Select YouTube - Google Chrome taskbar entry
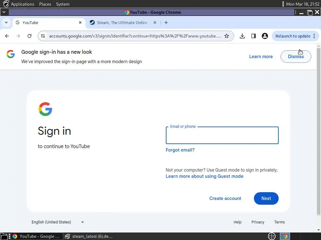The width and height of the screenshot is (321, 240). (x=37, y=236)
